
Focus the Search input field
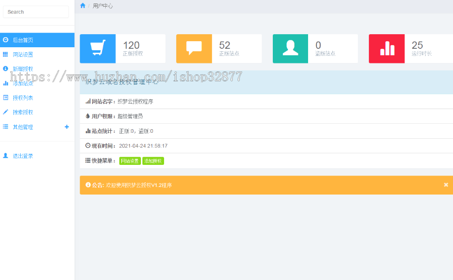click(x=36, y=12)
